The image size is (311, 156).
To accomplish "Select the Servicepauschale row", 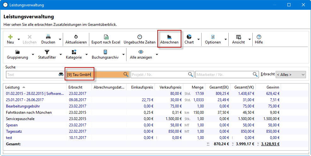I will point(20,119).
